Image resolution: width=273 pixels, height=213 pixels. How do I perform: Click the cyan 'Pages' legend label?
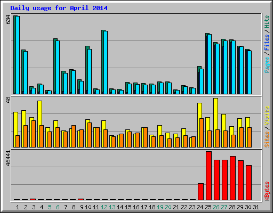[x=267, y=65]
